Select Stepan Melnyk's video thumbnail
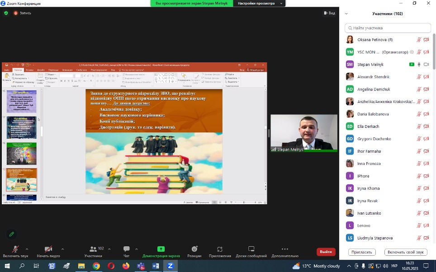This screenshot has width=436, height=272. click(x=304, y=133)
